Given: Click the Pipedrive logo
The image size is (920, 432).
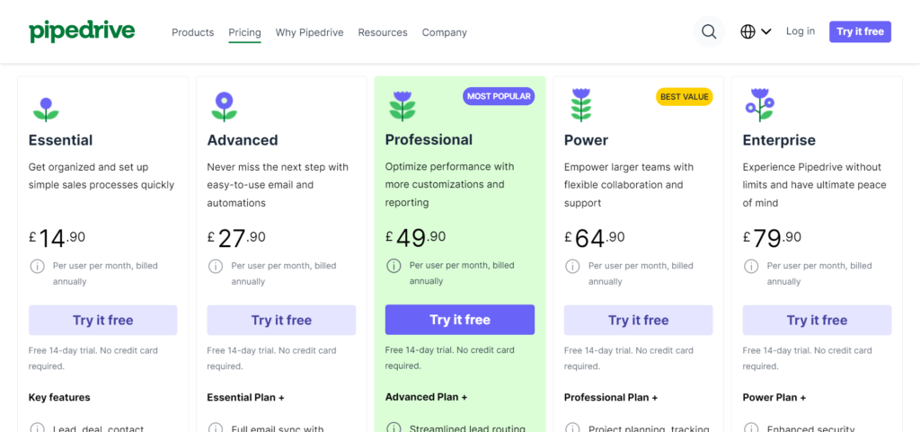Looking at the screenshot, I should (82, 31).
